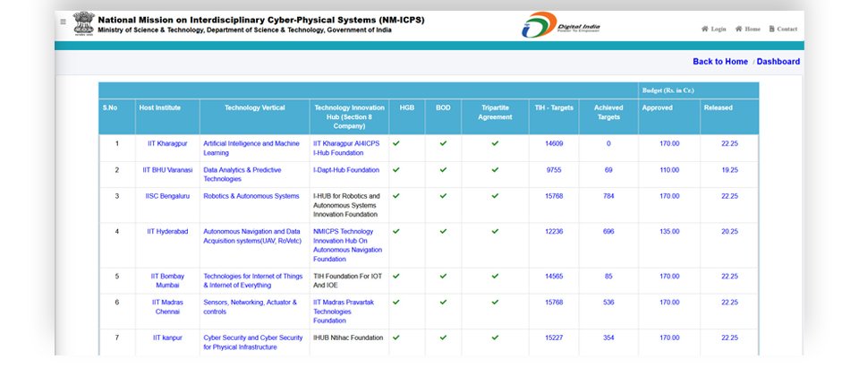Open NMICPS Technology Innovation Hub On Autonomous Navigation

pyautogui.click(x=347, y=245)
